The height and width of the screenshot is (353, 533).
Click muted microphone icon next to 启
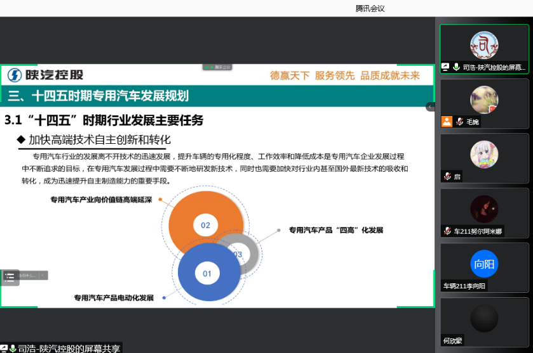(x=447, y=177)
